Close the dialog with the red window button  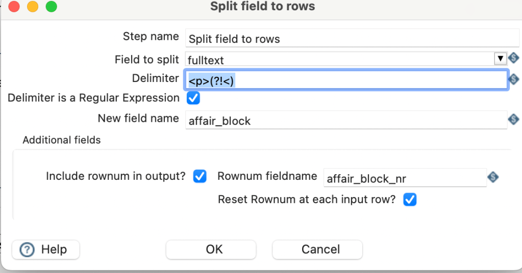tap(14, 7)
